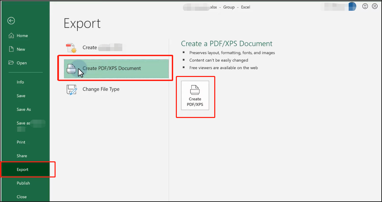Choose the Change File Type option
This screenshot has height=202, width=382.
point(101,89)
